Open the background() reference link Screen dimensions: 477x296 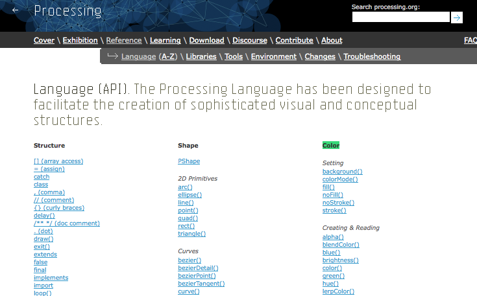click(x=342, y=172)
